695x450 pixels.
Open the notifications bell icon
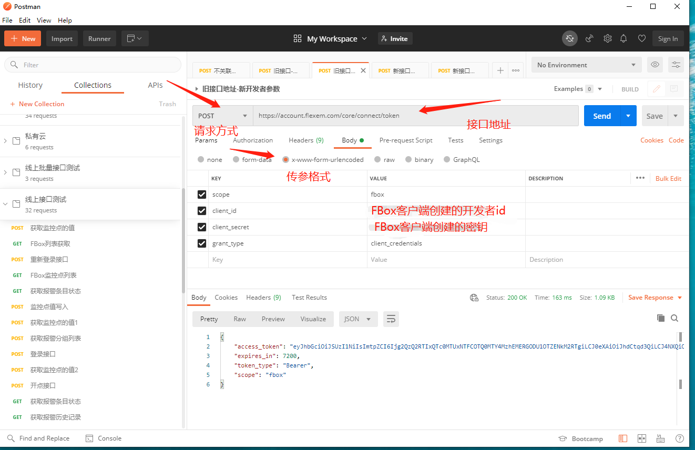click(624, 38)
